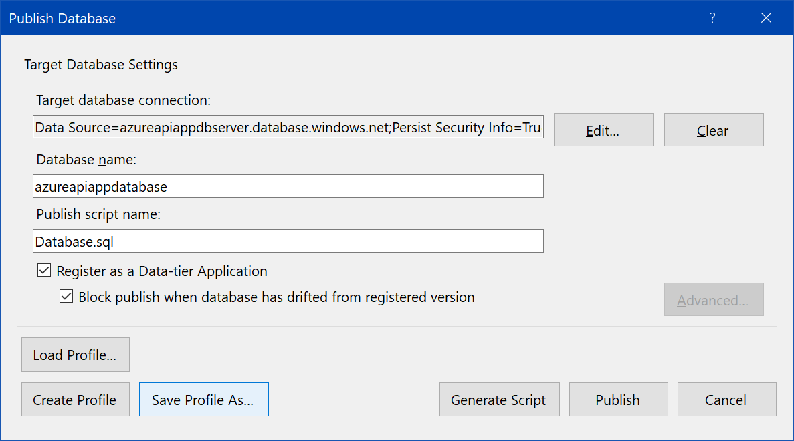The height and width of the screenshot is (441, 794).
Task: Click the Database name label
Action: coord(86,160)
